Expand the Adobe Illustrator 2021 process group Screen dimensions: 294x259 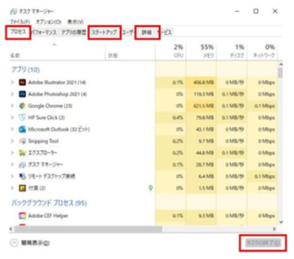click(x=12, y=82)
